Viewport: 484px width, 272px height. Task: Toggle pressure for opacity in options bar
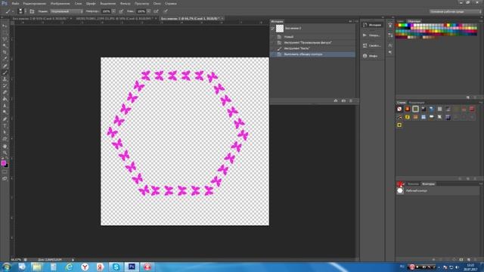click(121, 11)
